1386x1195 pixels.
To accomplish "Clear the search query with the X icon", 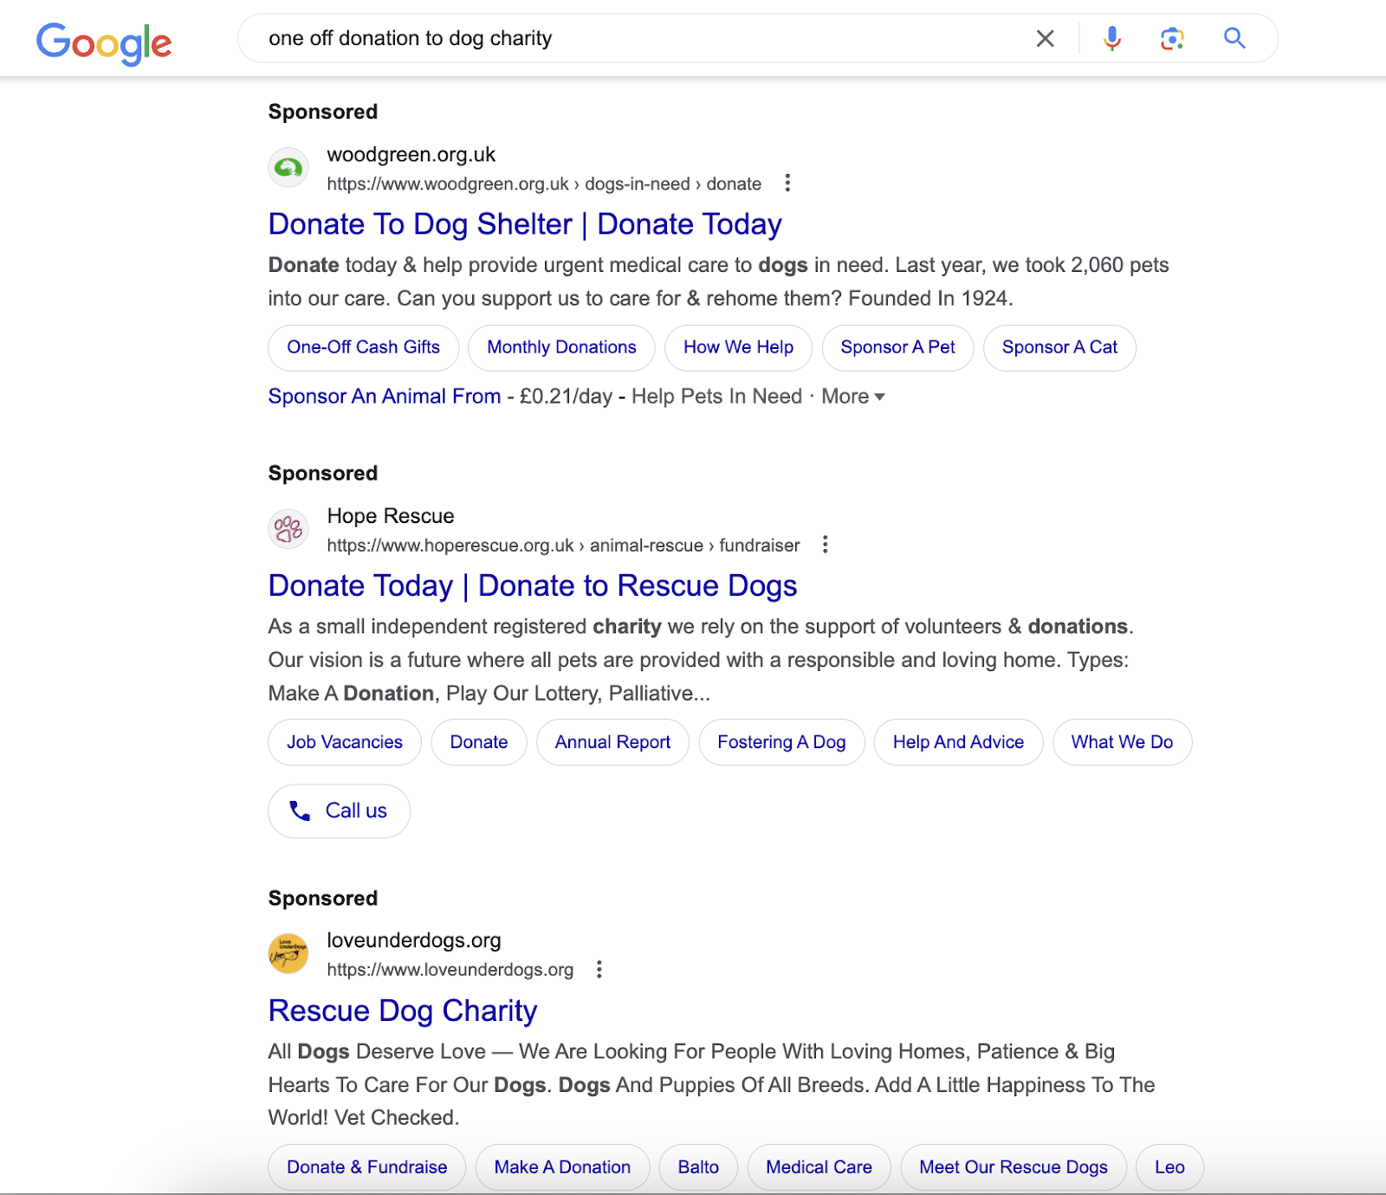I will [x=1046, y=38].
